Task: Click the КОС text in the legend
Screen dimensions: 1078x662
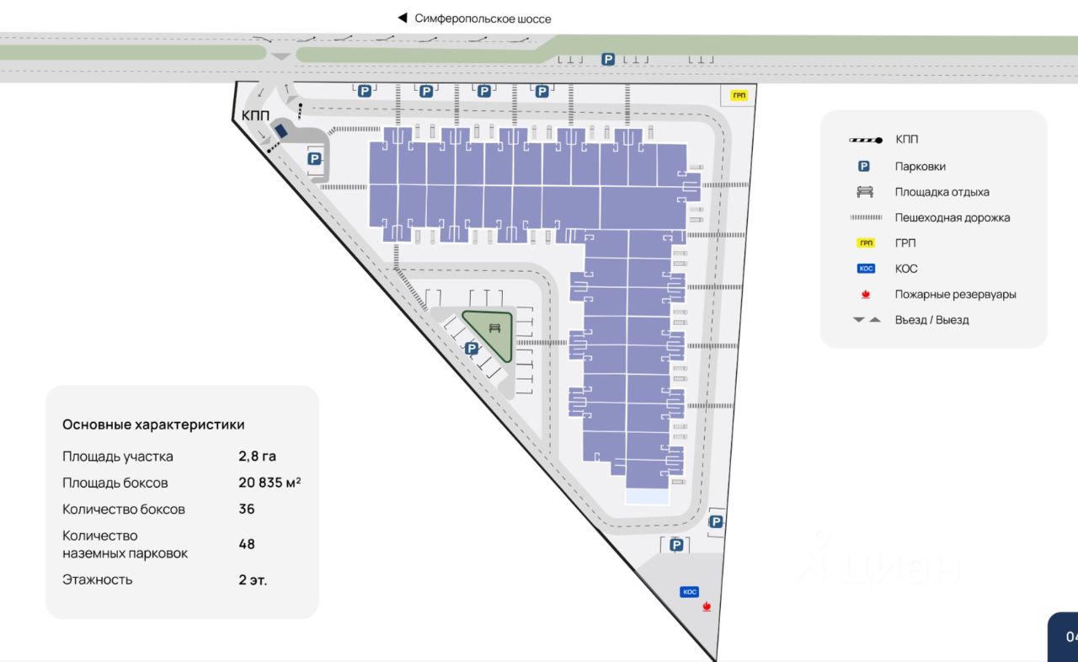Action: coord(906,269)
